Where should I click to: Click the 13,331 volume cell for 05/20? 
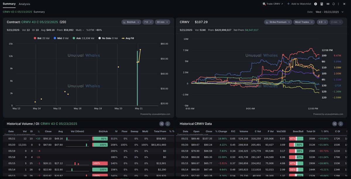coord(22,145)
